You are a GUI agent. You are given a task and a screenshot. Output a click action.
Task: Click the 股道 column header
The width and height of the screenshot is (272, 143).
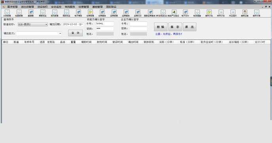coord(16,42)
